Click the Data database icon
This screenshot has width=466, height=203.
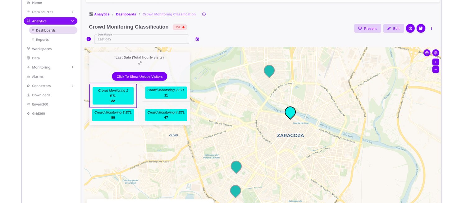(29, 58)
